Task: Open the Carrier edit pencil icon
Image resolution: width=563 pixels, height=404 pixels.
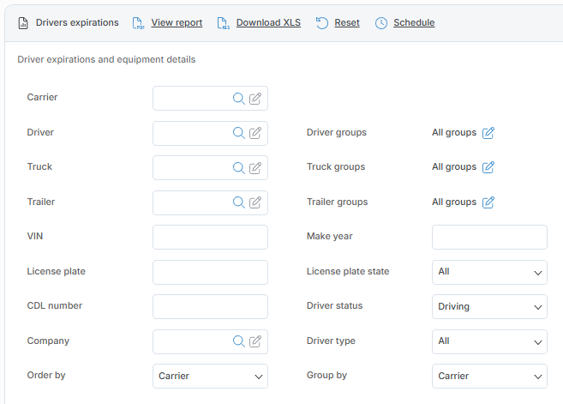Action: pyautogui.click(x=255, y=99)
